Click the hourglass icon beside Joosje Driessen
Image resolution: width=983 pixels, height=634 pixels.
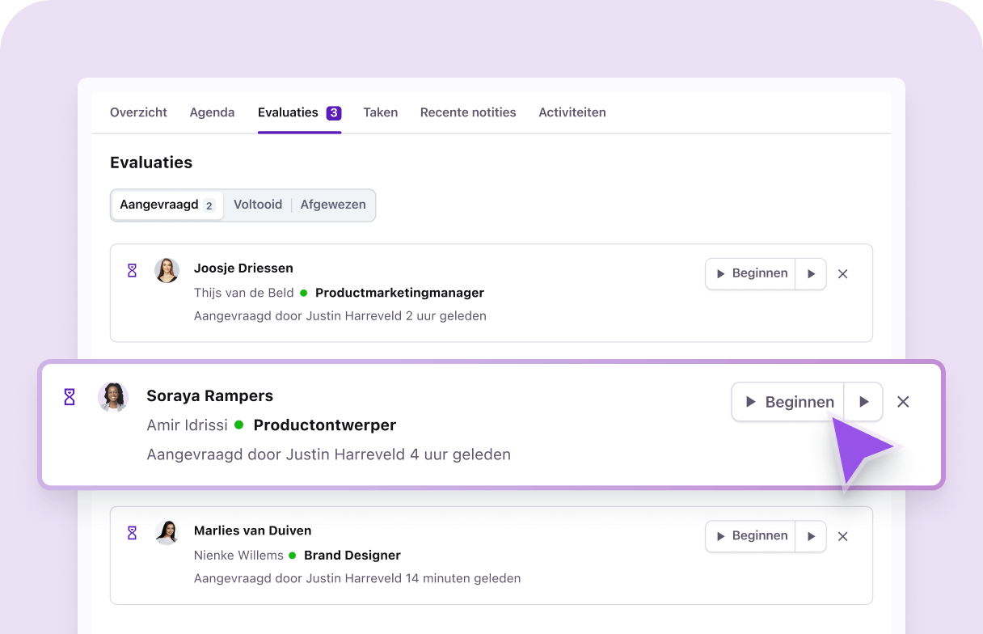click(x=132, y=269)
